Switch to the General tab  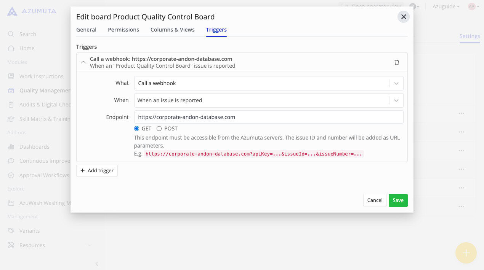coord(86,30)
